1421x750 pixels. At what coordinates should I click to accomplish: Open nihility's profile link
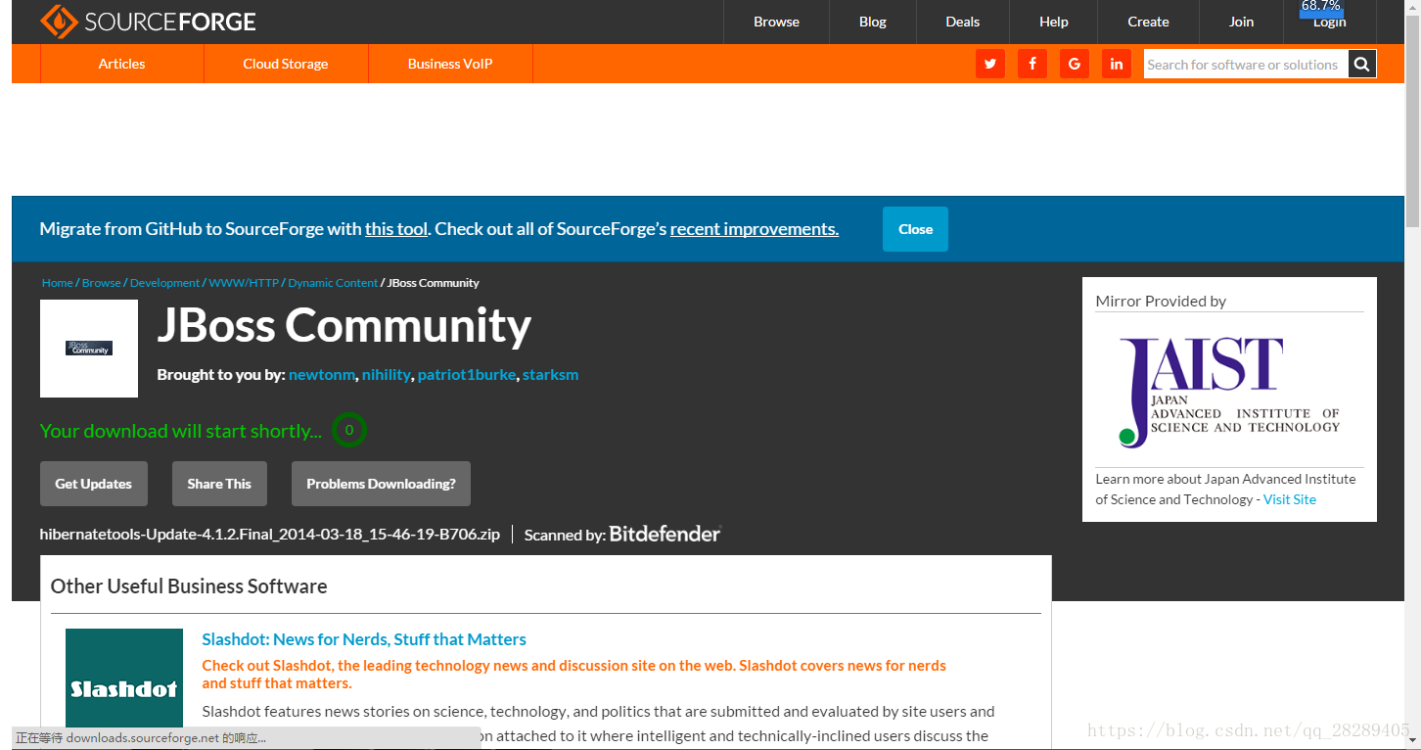pyautogui.click(x=387, y=375)
